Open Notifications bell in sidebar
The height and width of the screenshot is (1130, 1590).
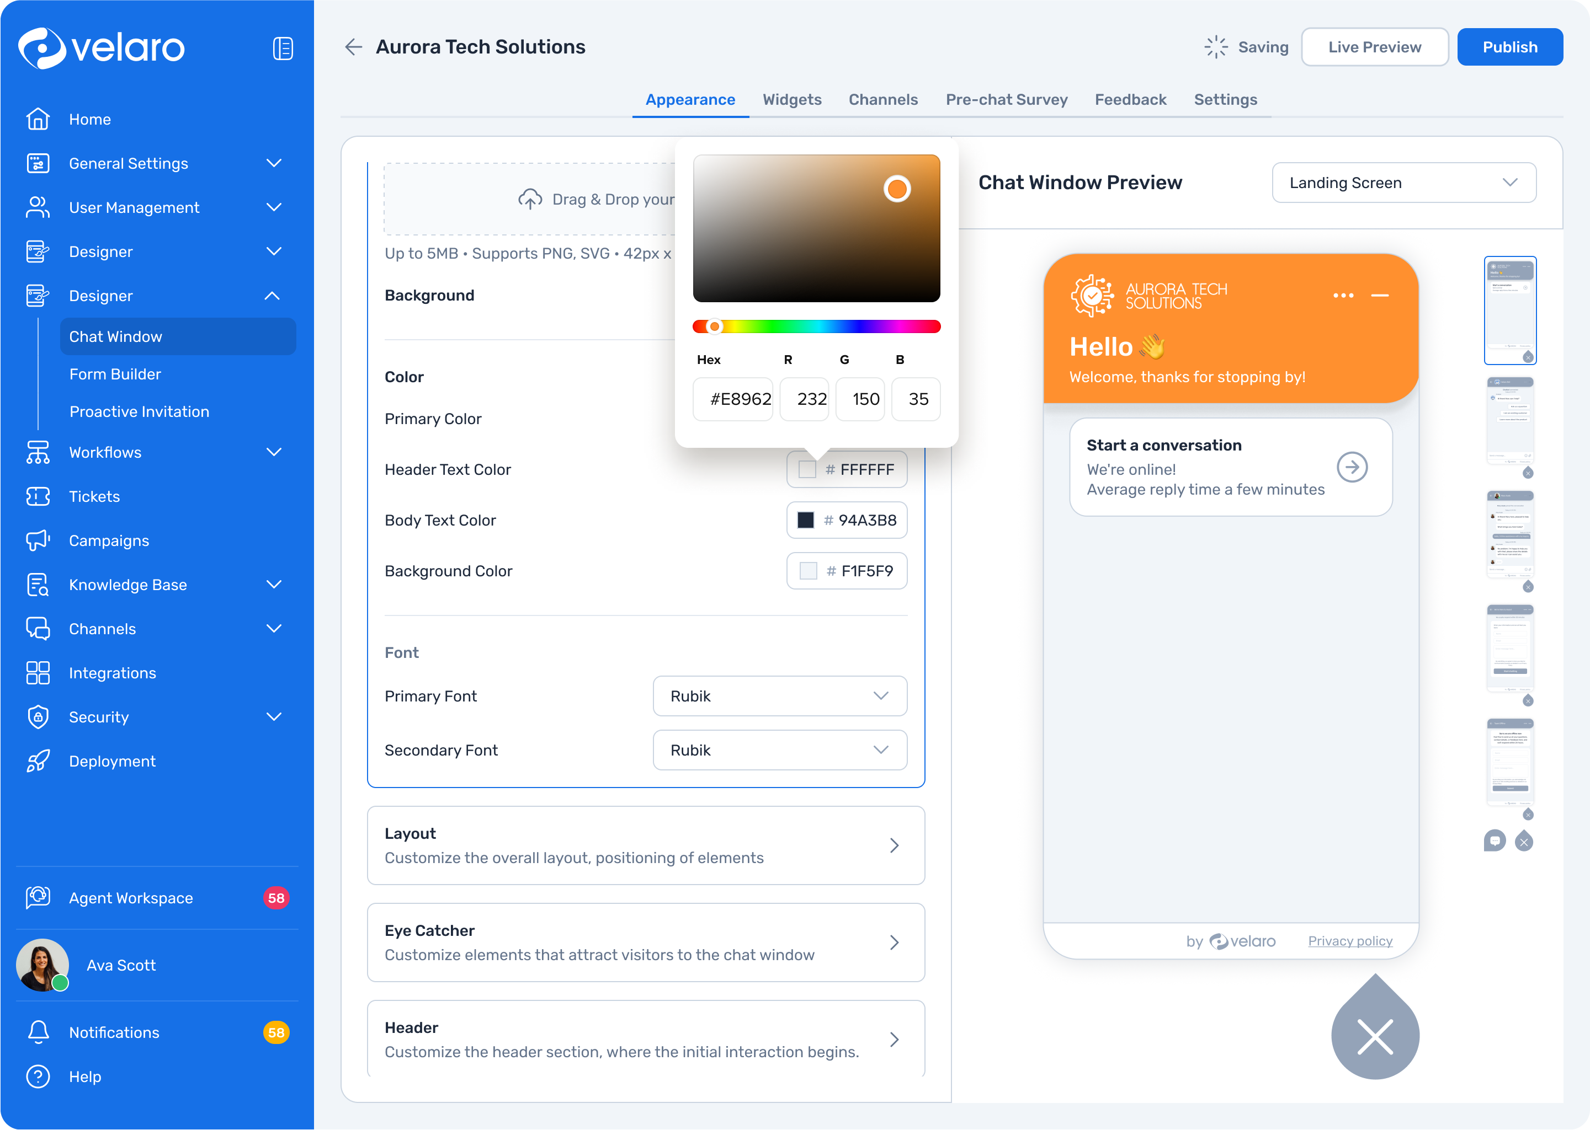[x=38, y=1032]
